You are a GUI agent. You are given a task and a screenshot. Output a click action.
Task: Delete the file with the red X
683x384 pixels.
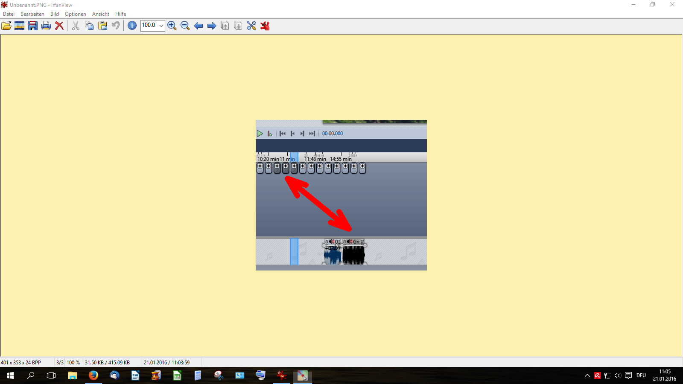(x=59, y=26)
